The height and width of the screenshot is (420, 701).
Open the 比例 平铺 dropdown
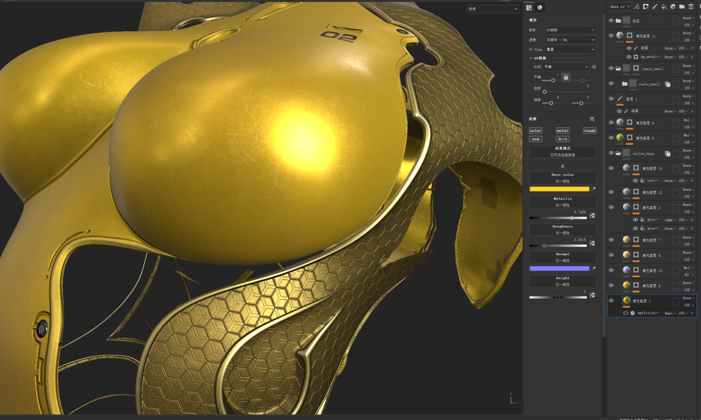567,67
